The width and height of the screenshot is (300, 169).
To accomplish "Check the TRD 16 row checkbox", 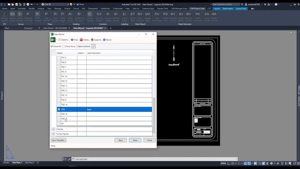I will pos(59,114).
